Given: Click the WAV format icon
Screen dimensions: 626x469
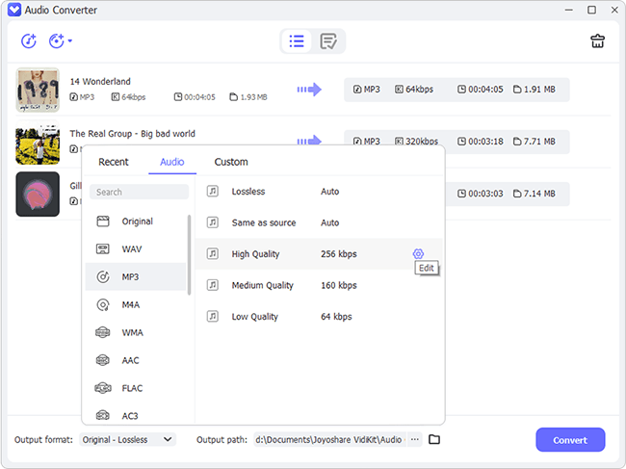Looking at the screenshot, I should [x=103, y=249].
